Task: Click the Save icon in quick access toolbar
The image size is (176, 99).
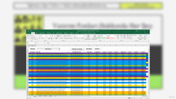Action: [29, 31]
